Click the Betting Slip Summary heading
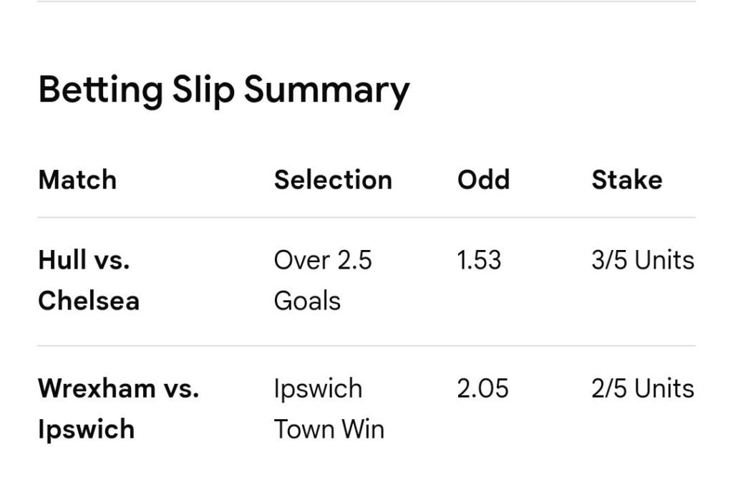This screenshot has height=500, width=733. (x=223, y=91)
